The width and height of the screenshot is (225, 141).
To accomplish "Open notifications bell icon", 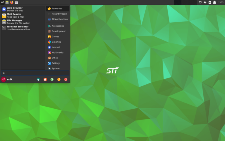I will pos(214,2).
